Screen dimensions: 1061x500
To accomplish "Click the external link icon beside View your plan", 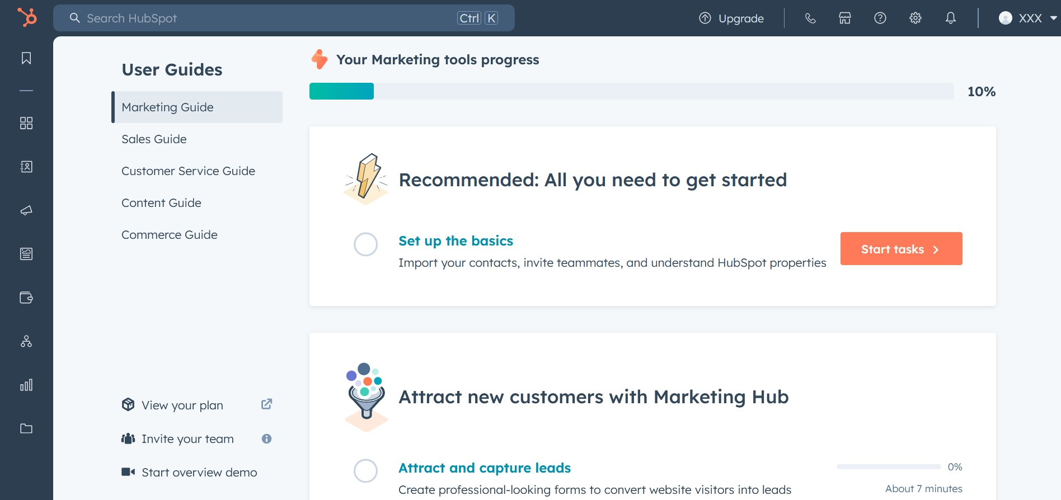I will tap(266, 404).
